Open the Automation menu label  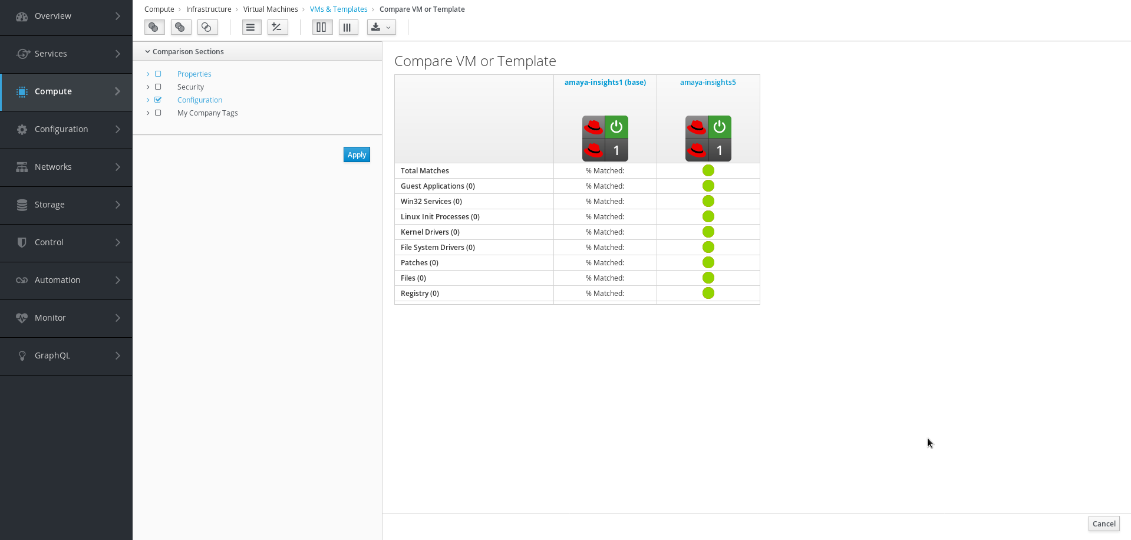pyautogui.click(x=57, y=280)
